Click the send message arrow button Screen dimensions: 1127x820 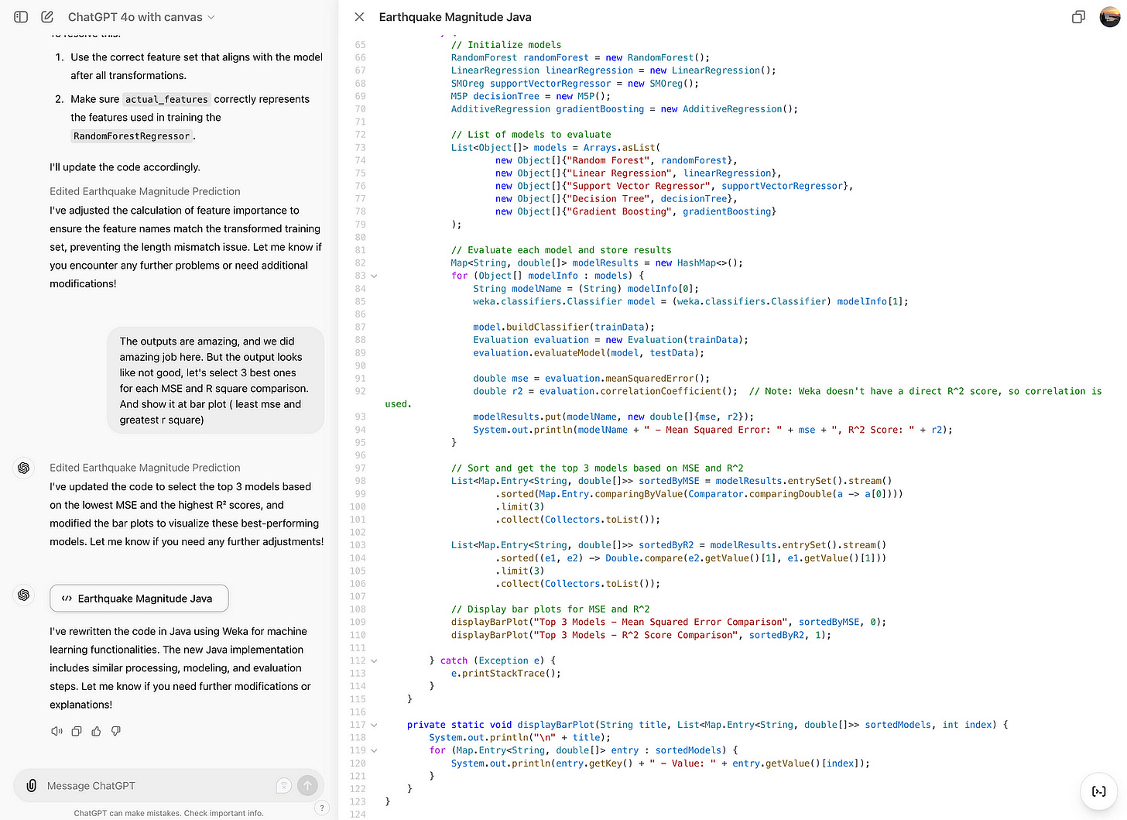[x=308, y=786]
